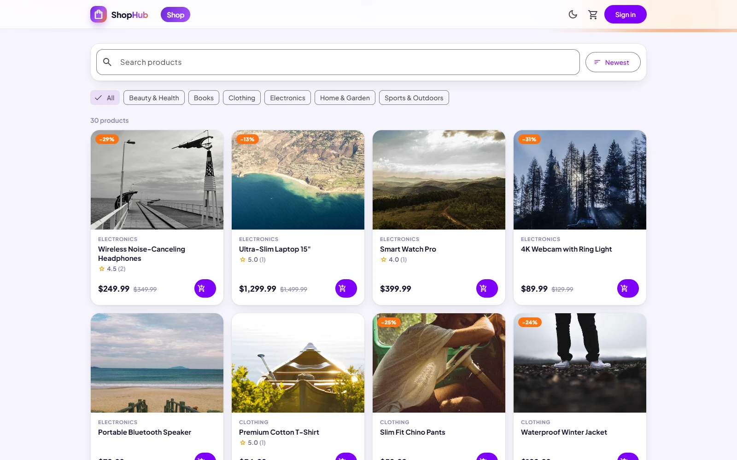This screenshot has width=737, height=460.
Task: Click the -25% discount badge
Action: pos(389,322)
